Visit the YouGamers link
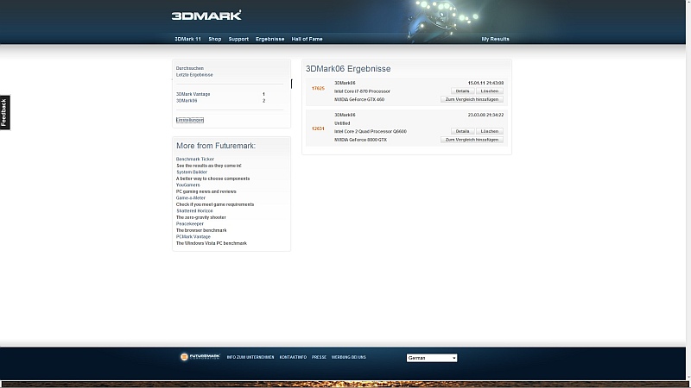 coord(187,185)
